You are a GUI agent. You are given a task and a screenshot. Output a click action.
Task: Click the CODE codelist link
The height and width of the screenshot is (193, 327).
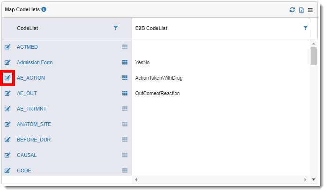[x=24, y=171]
